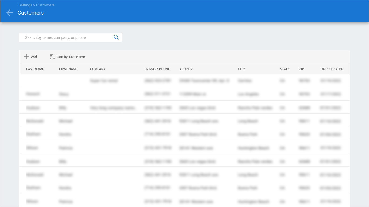Add a new customer

point(31,57)
